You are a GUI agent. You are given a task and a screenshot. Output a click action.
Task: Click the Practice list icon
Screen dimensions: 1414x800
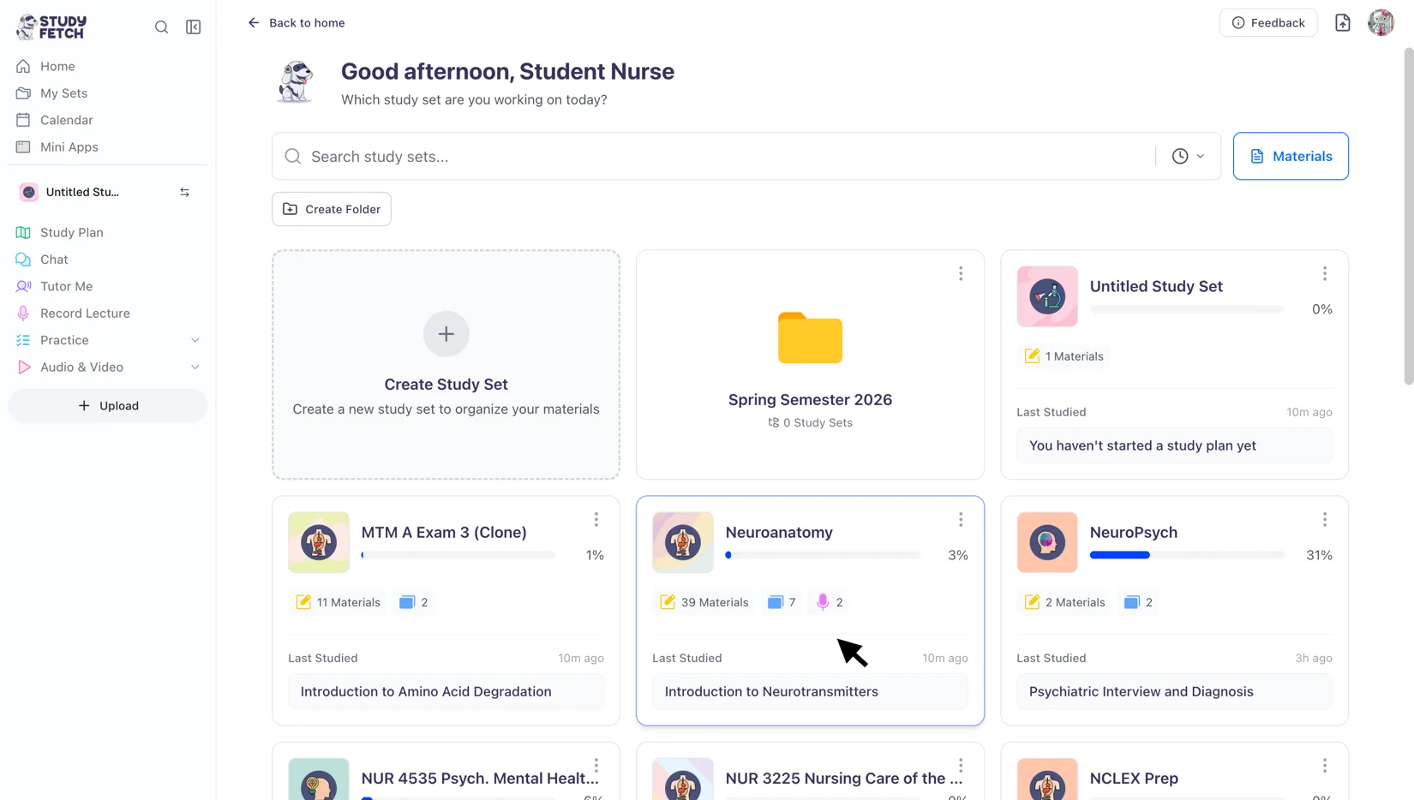pos(23,341)
